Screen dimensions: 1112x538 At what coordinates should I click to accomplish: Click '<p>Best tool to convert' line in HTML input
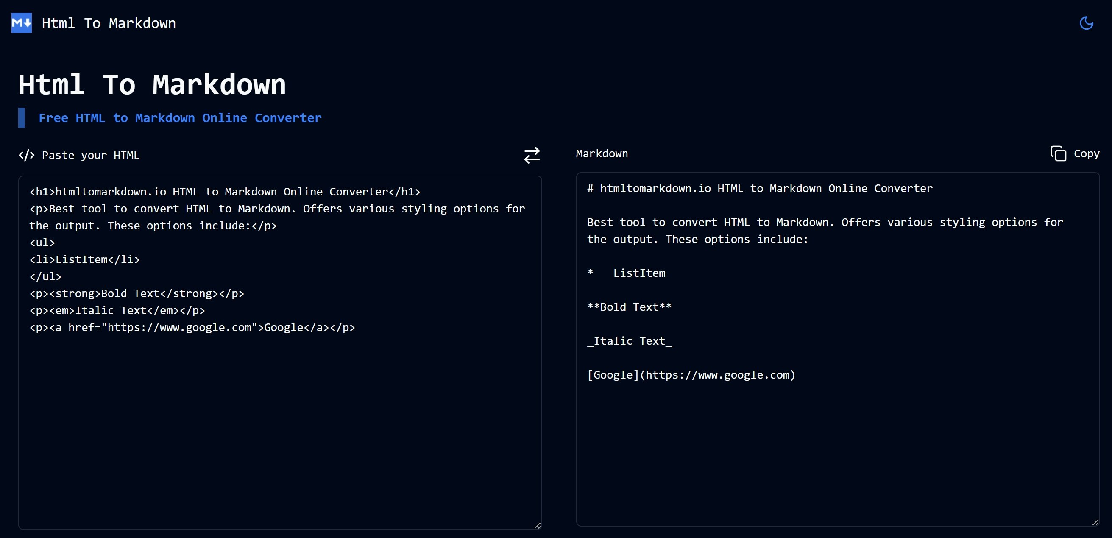point(277,217)
